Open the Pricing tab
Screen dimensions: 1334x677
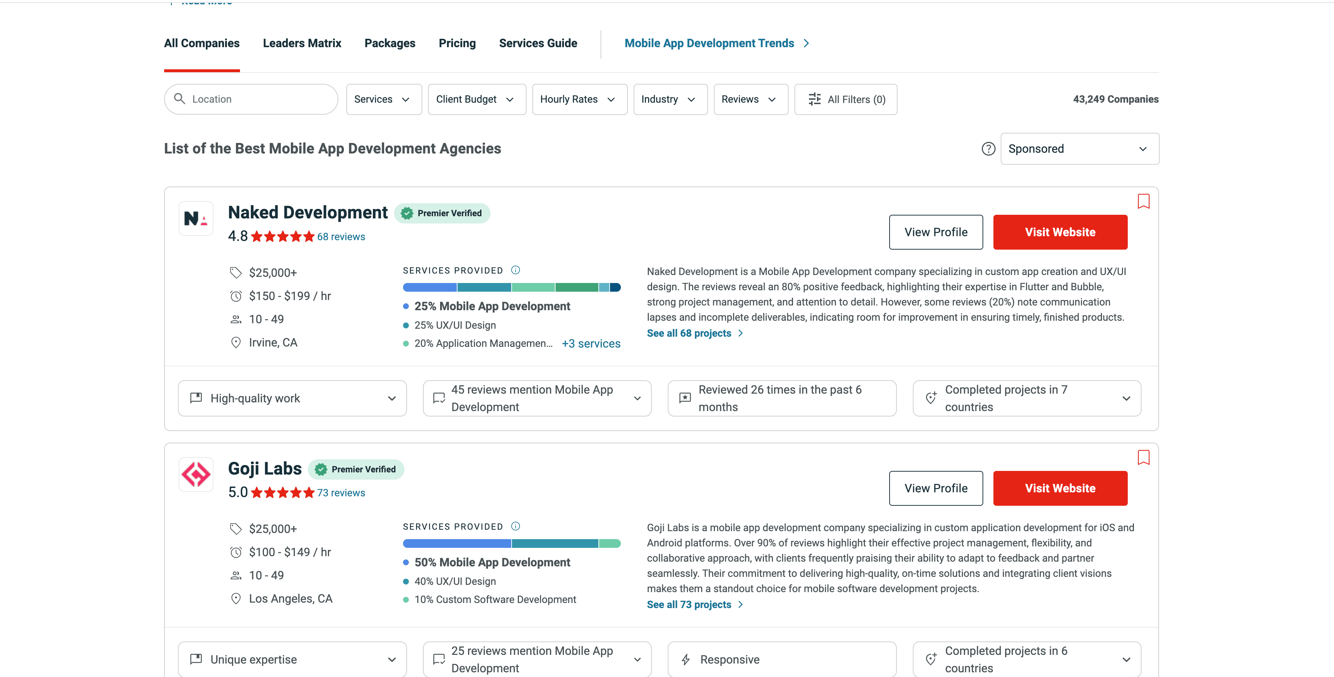[457, 44]
